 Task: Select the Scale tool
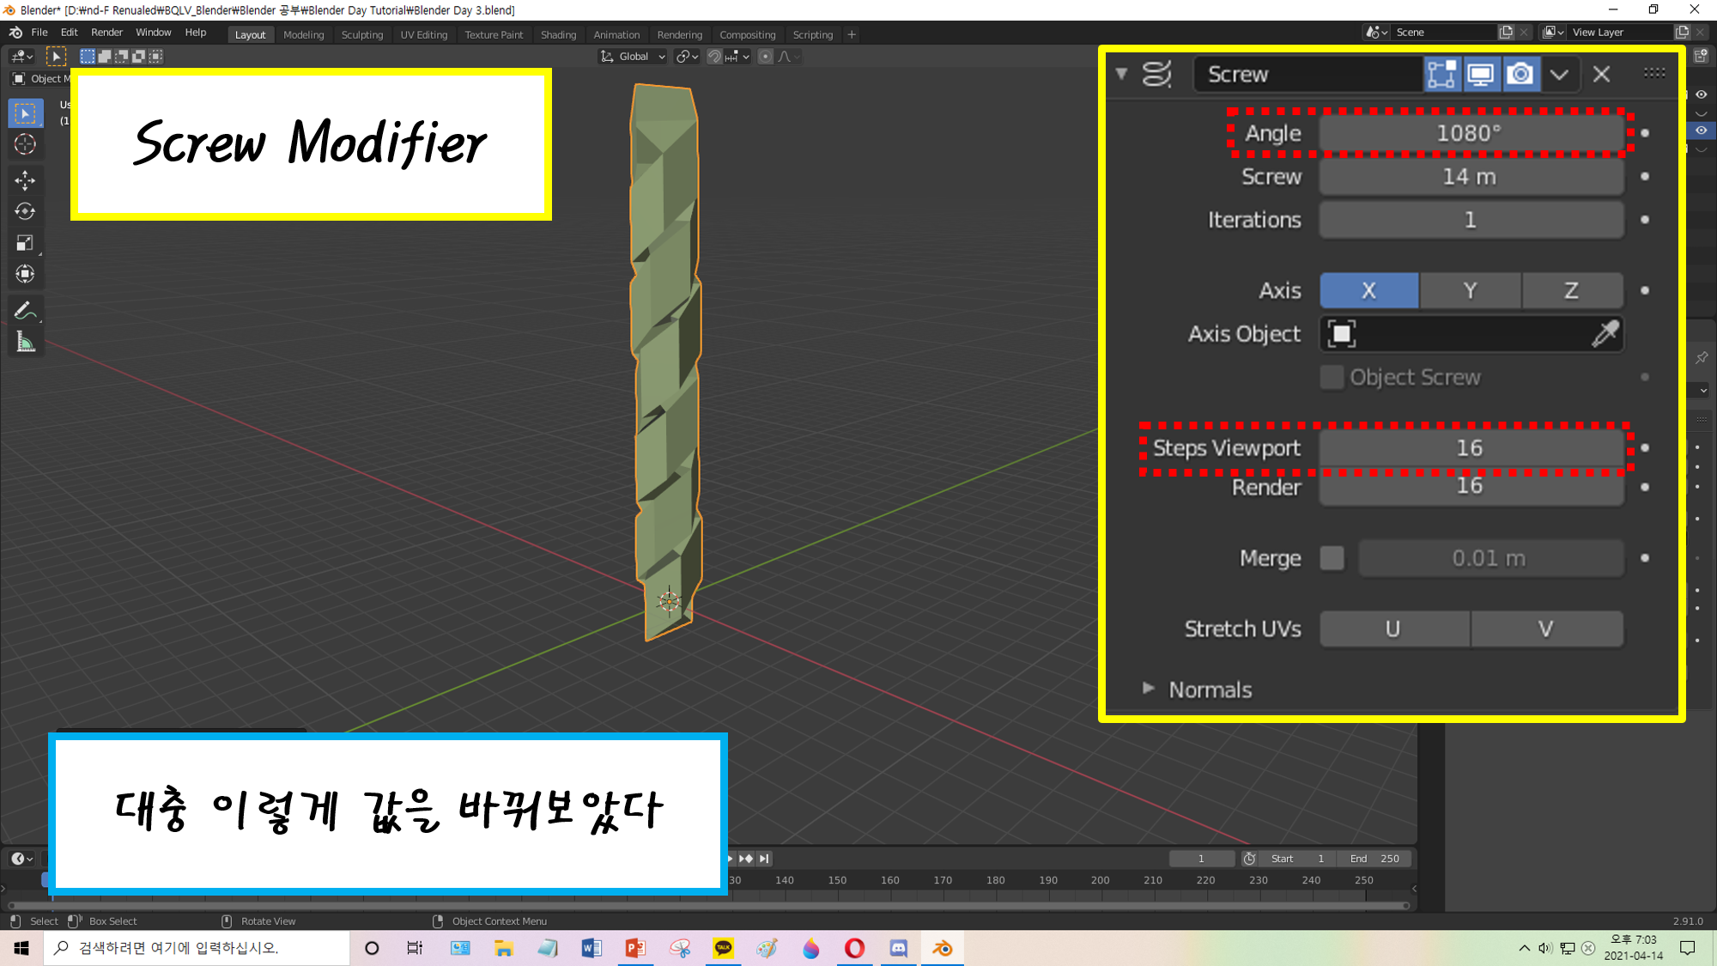click(x=25, y=243)
